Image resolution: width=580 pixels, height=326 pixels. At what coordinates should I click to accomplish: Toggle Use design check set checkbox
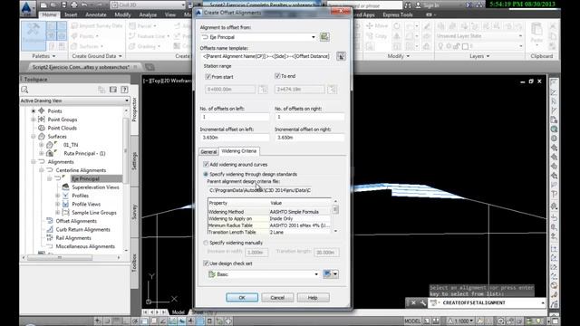tap(206, 264)
